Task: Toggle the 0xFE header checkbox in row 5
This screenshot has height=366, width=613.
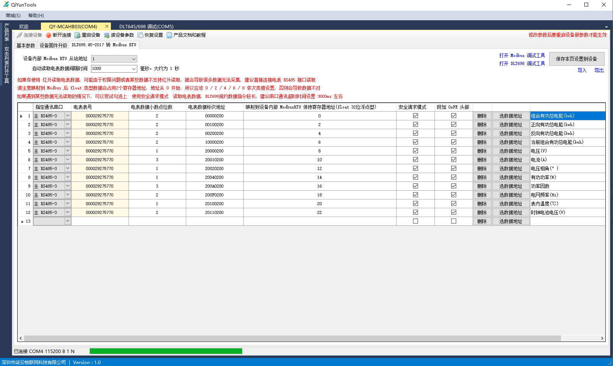Action: click(x=454, y=151)
